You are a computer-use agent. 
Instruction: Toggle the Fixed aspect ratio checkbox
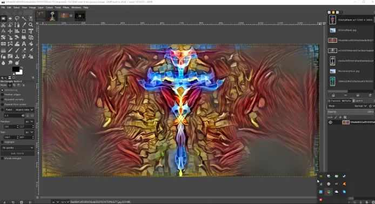click(2, 110)
